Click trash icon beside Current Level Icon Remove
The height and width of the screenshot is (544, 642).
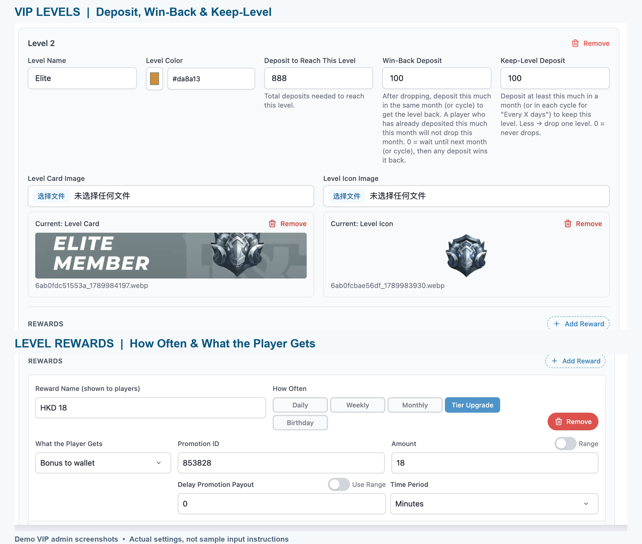568,224
